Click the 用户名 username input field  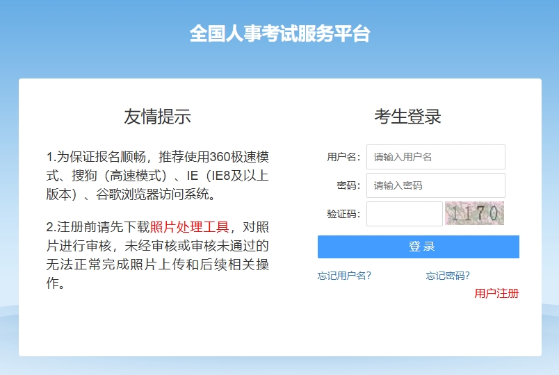pyautogui.click(x=435, y=157)
